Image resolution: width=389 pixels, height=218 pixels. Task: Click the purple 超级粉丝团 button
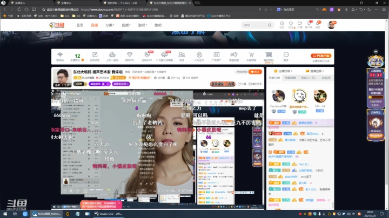(120, 84)
